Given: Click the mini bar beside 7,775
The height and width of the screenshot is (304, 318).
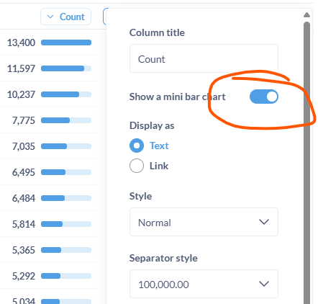Looking at the screenshot, I should (x=66, y=120).
